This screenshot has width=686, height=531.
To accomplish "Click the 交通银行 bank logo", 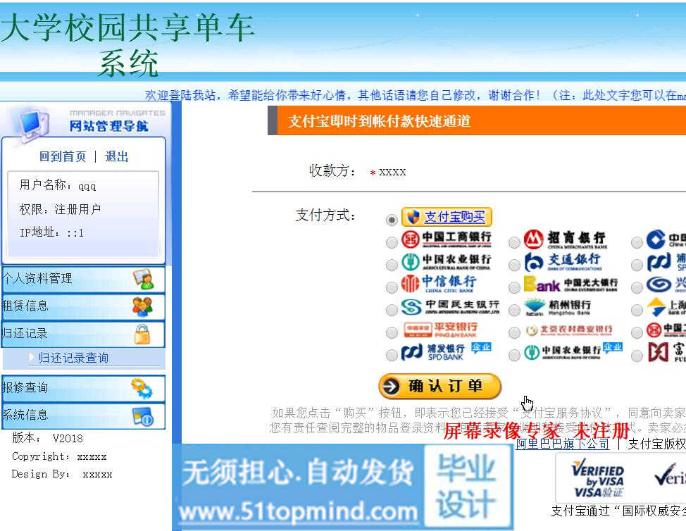I will pos(563,261).
